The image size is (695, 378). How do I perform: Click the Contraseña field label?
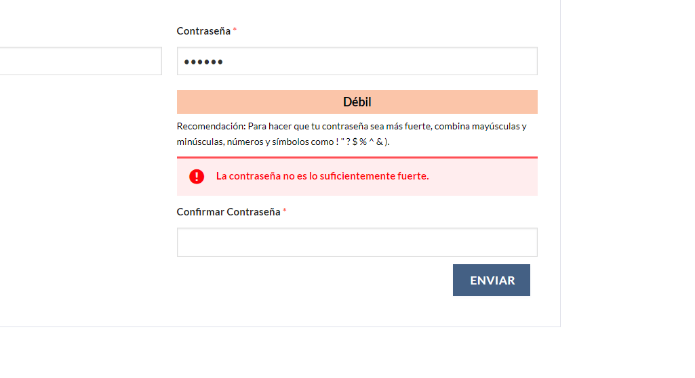tap(203, 31)
